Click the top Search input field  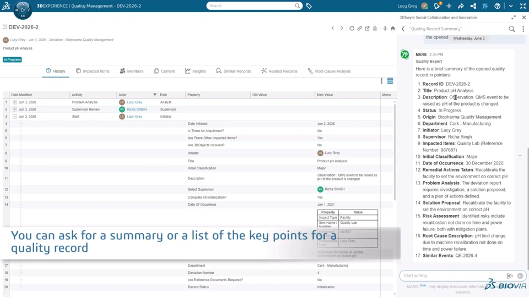tap(250, 5)
